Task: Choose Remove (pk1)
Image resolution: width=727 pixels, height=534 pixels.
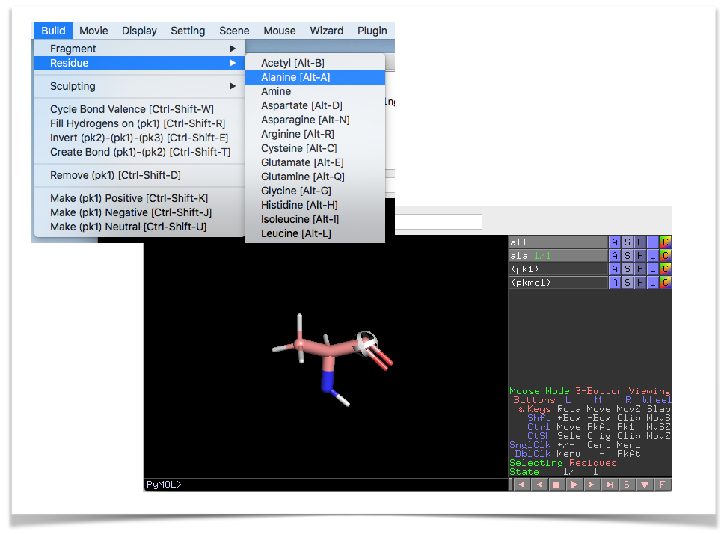Action: [x=140, y=175]
